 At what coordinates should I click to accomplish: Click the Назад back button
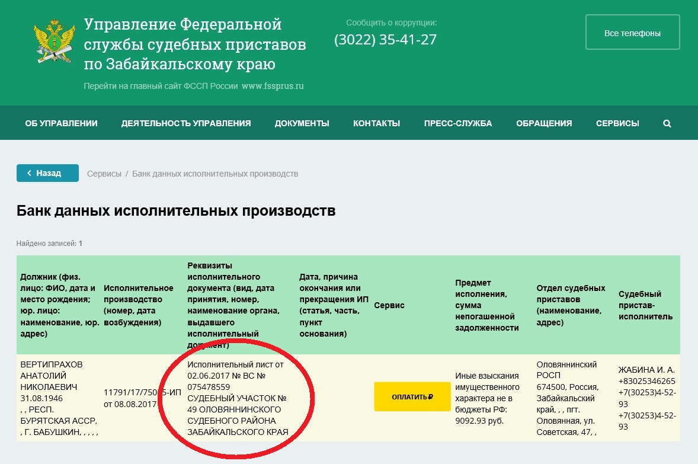pos(47,173)
